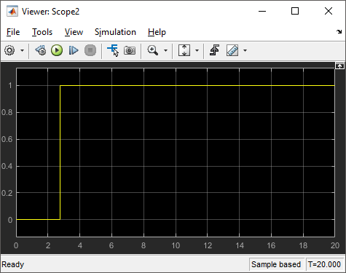Open the Tools menu

coord(42,32)
